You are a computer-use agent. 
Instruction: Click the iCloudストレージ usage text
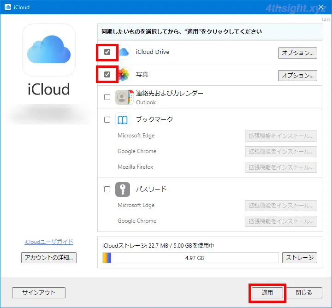158,246
